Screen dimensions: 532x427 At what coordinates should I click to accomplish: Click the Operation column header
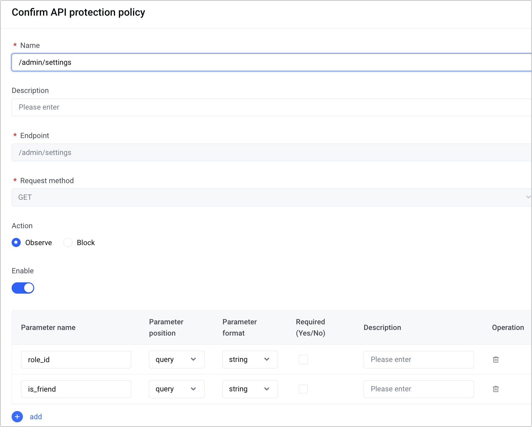pos(508,327)
